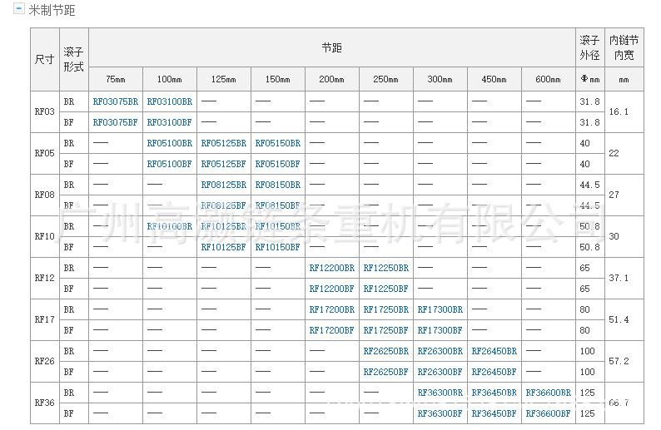Click the RF12250BF model link
Screen dimensions: 661x430
[x=385, y=289]
